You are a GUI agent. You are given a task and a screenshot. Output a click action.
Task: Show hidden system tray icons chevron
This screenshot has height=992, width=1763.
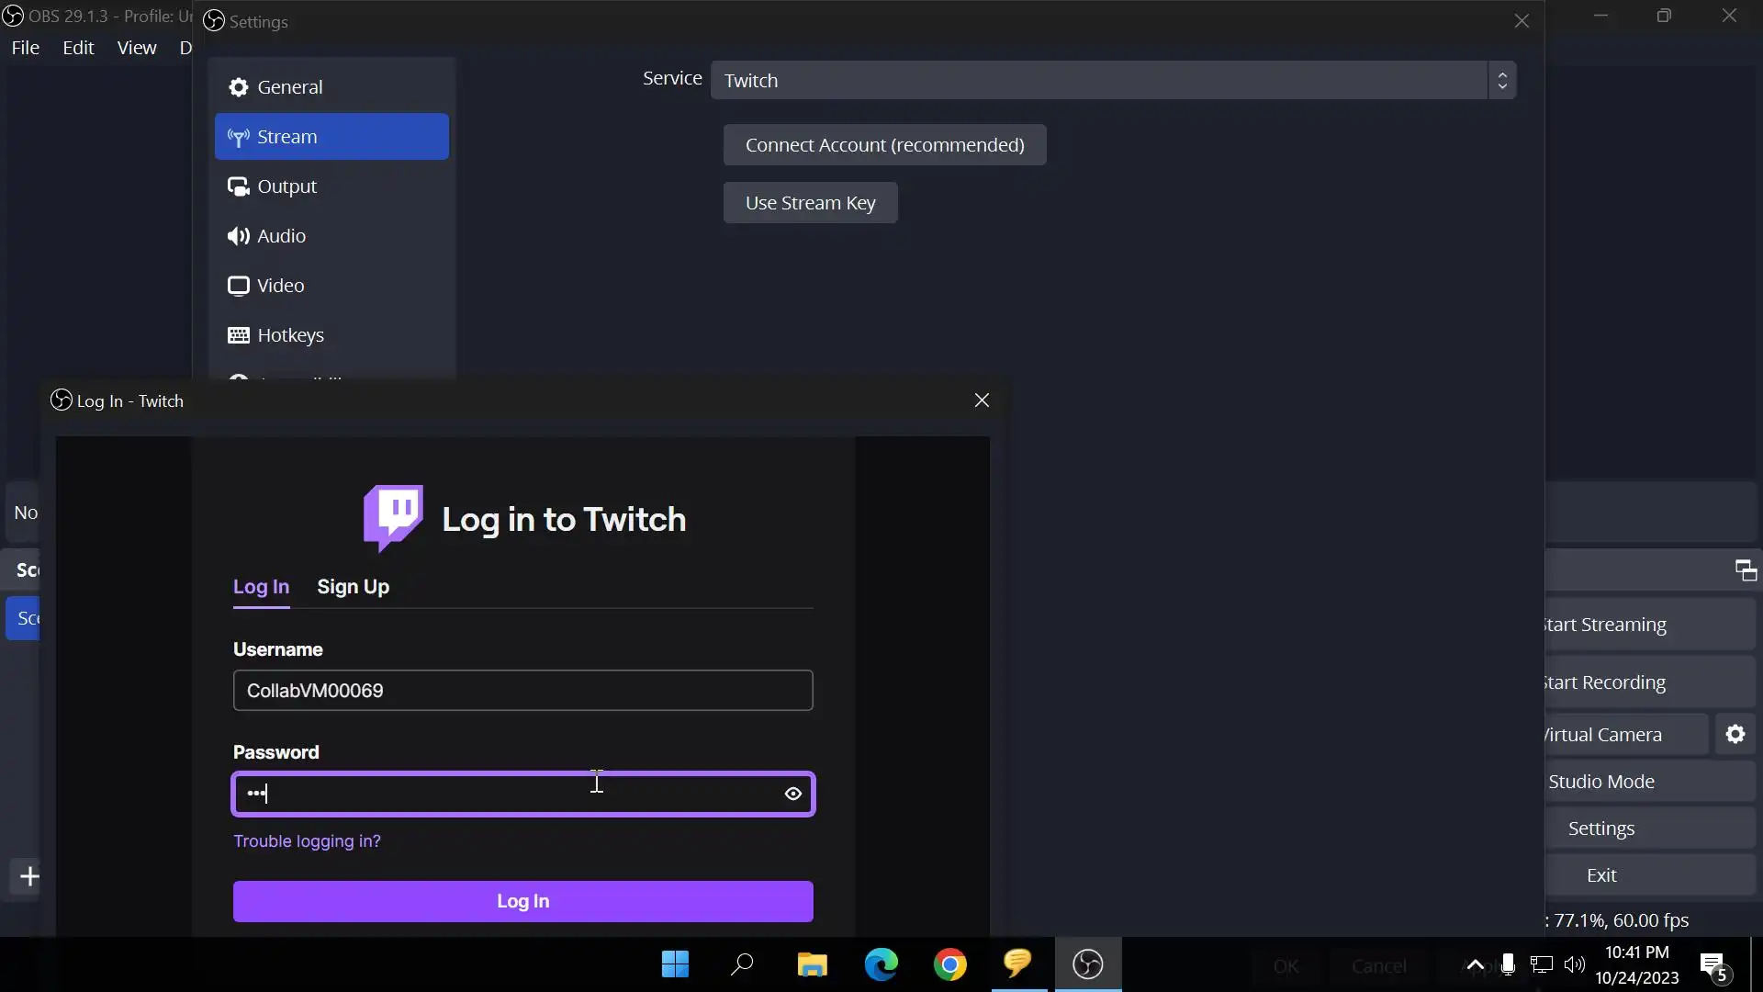coord(1475,964)
